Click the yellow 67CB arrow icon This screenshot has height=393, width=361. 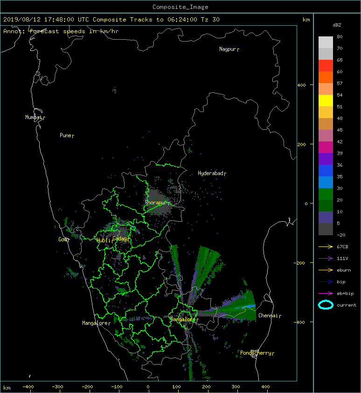[x=326, y=246]
